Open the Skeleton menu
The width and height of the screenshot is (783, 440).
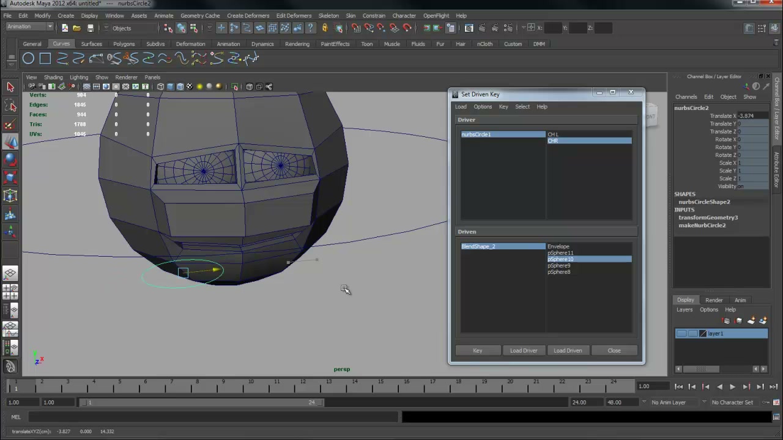click(x=328, y=15)
